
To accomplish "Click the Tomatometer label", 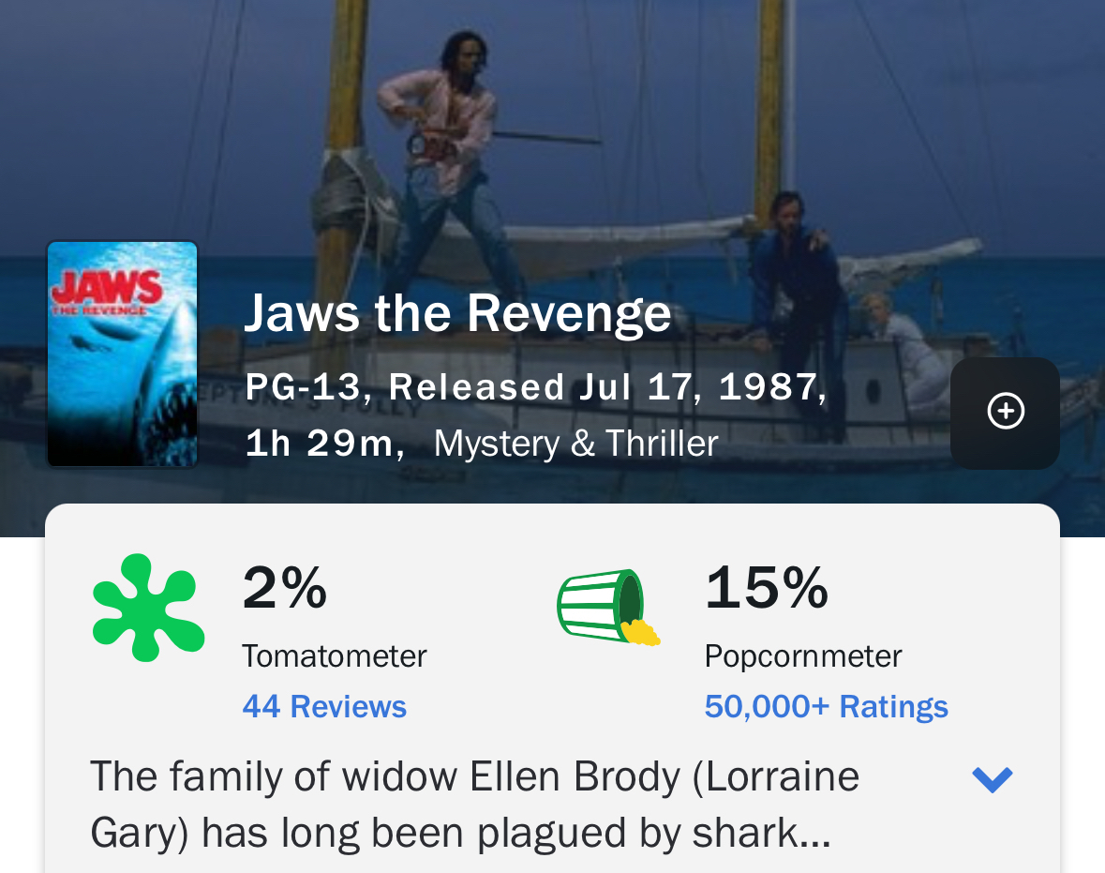I will pos(335,655).
